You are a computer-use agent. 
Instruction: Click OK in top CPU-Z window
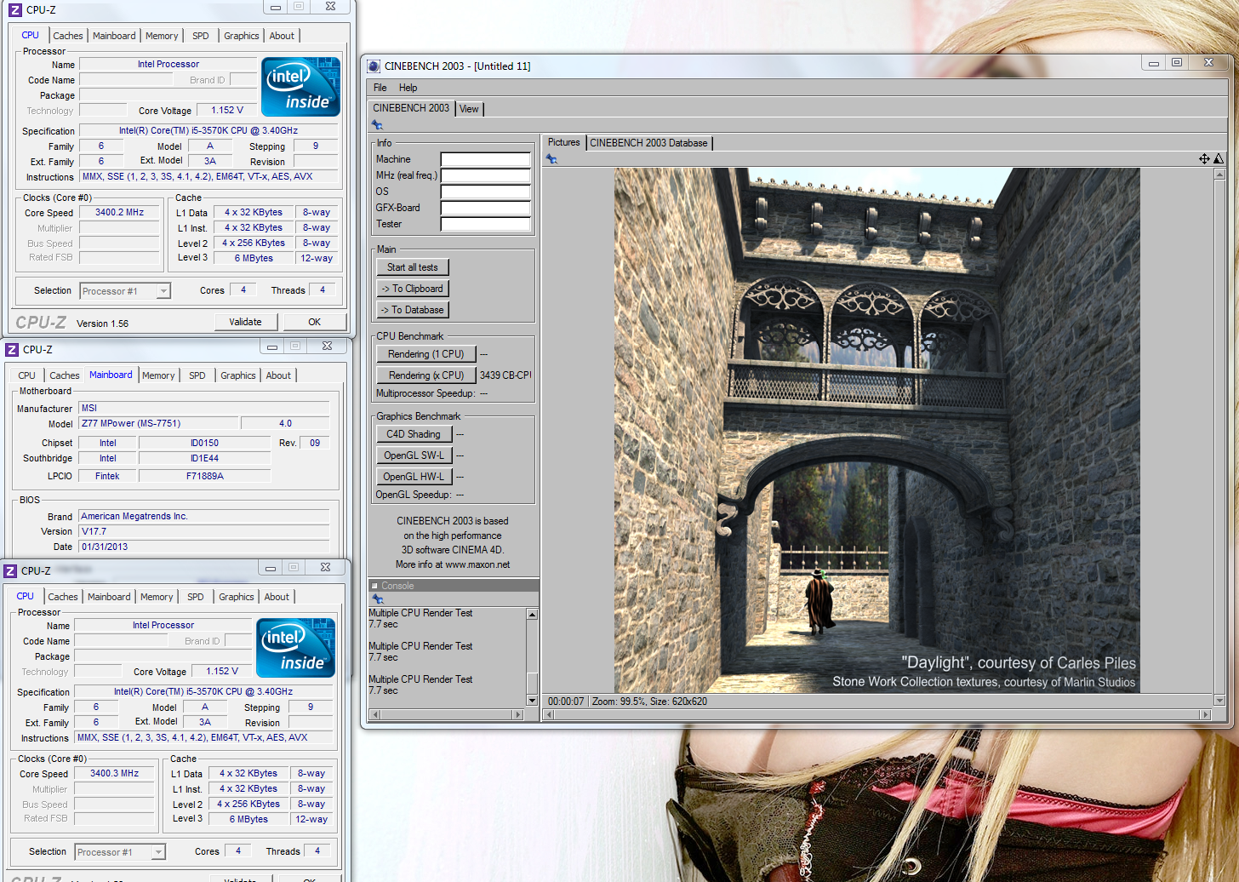[x=314, y=322]
